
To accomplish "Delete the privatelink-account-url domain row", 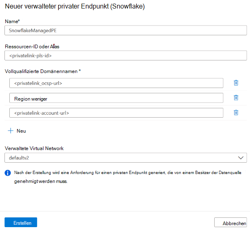I will pyautogui.click(x=236, y=112).
